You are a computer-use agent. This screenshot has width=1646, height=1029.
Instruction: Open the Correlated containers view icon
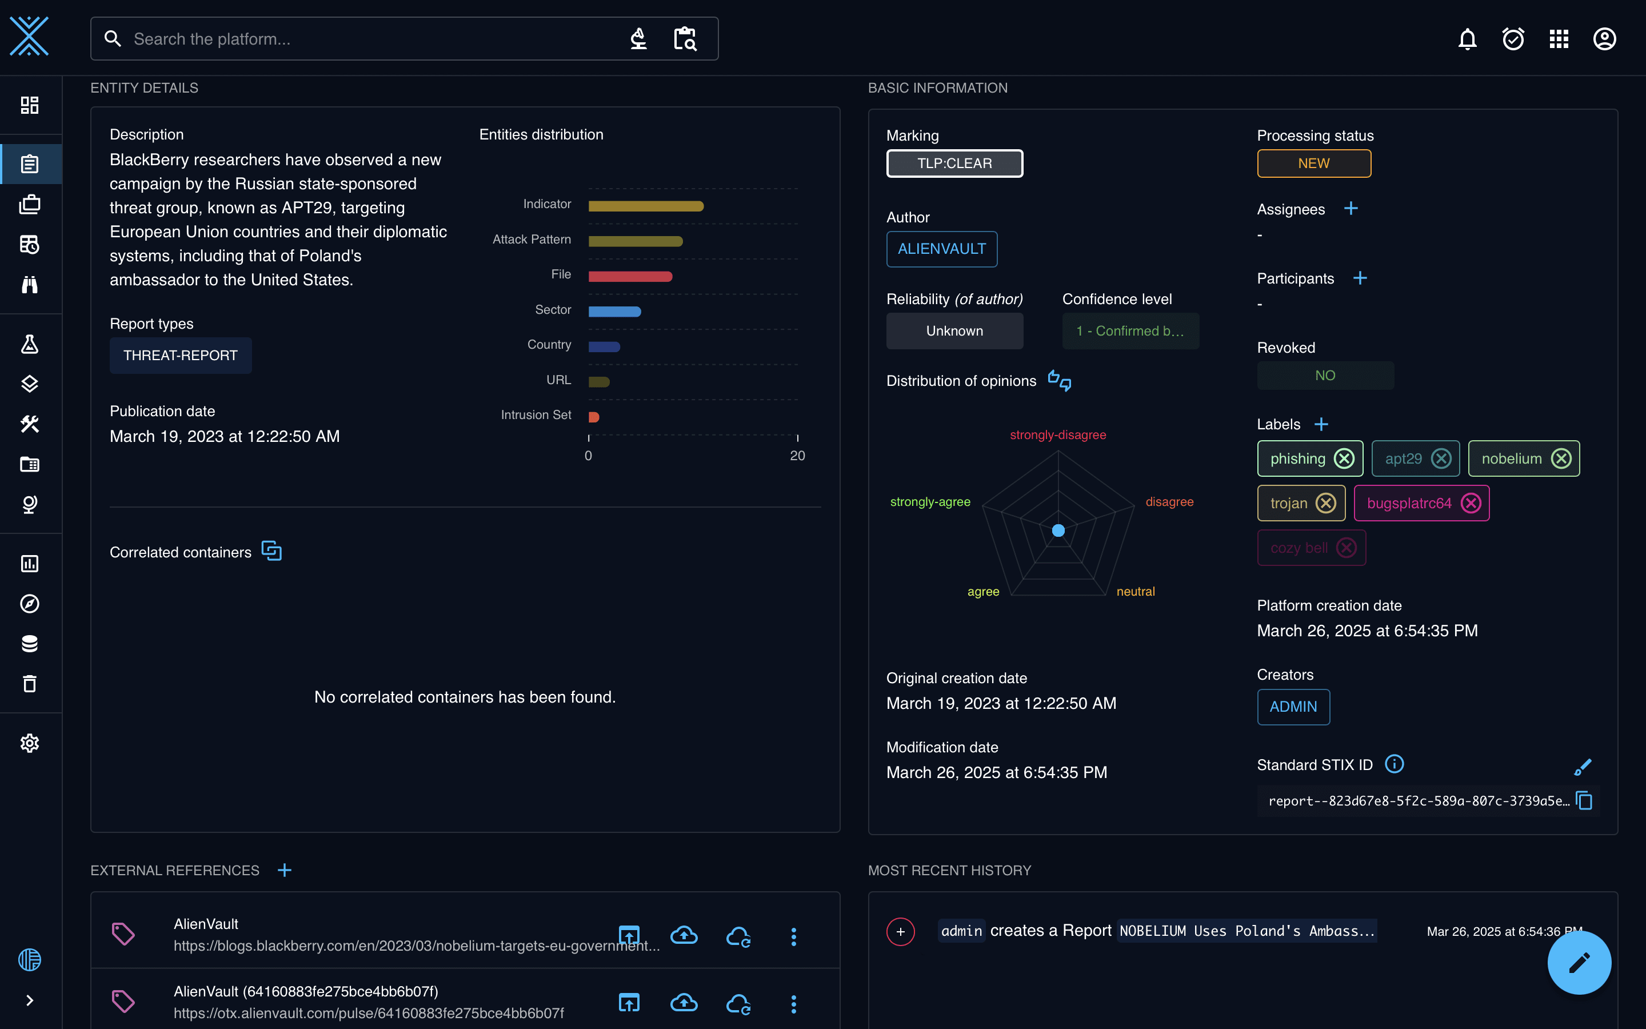click(271, 551)
